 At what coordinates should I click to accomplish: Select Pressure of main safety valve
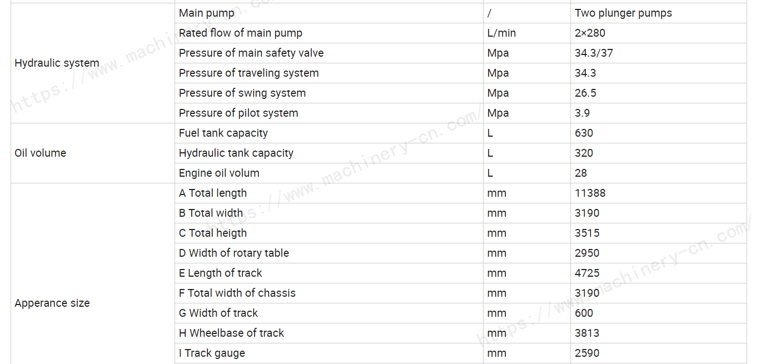click(251, 53)
